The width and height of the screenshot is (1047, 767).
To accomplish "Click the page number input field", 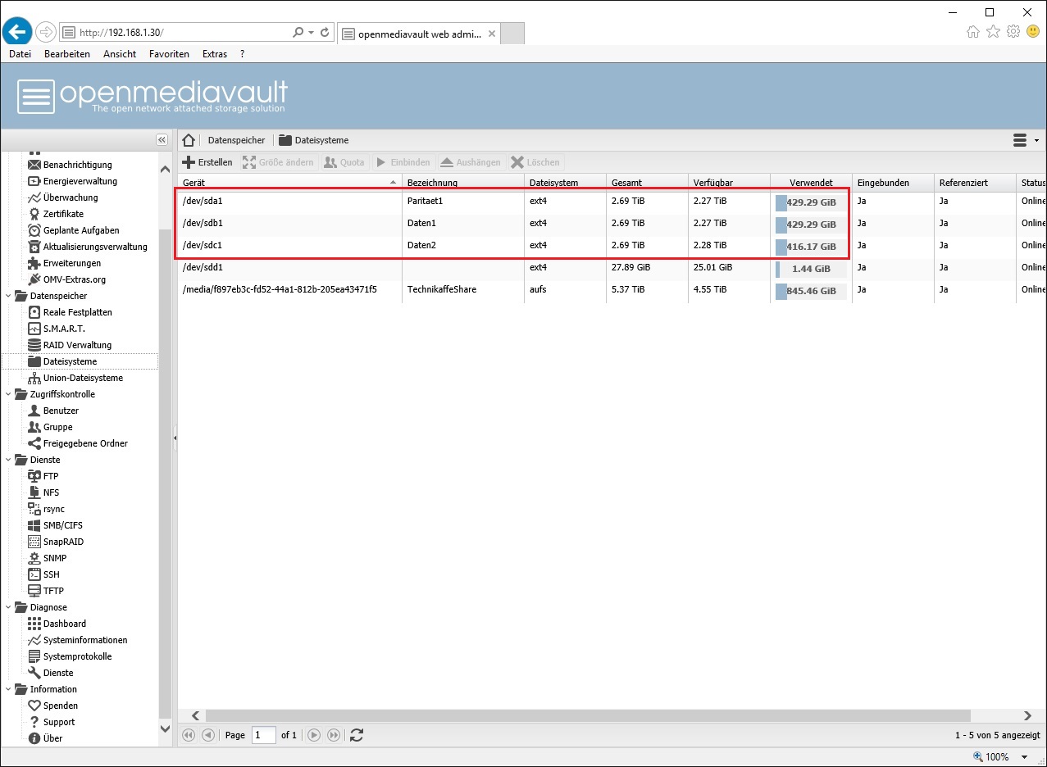I will (x=264, y=735).
